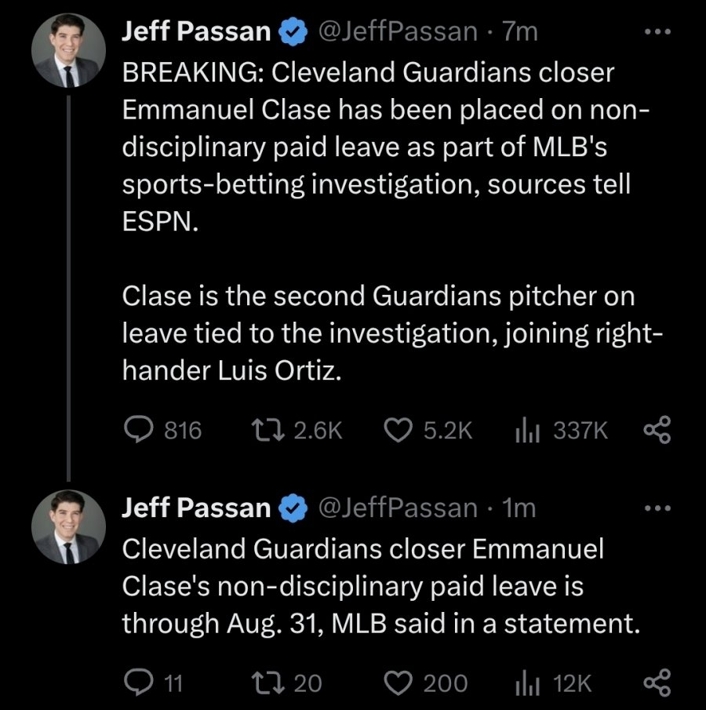Viewport: 706px width, 710px height.
Task: Click the verified badge on first tweet
Action: (293, 33)
